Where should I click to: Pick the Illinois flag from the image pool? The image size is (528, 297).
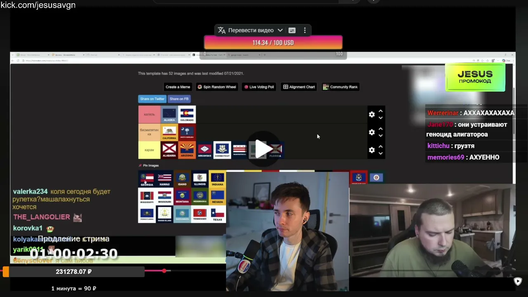point(200,179)
